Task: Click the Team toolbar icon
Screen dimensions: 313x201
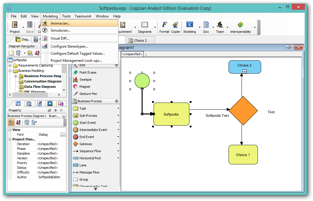Action: coord(220,27)
